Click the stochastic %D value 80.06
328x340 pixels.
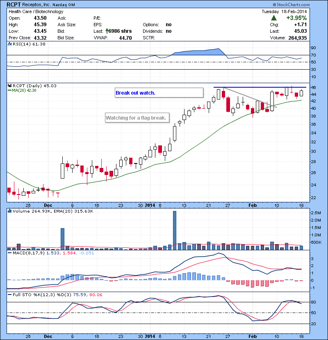click(x=96, y=295)
